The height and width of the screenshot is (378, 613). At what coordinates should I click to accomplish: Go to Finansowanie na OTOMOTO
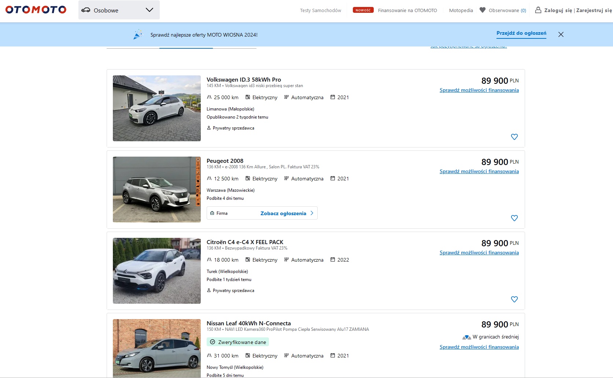pos(407,10)
